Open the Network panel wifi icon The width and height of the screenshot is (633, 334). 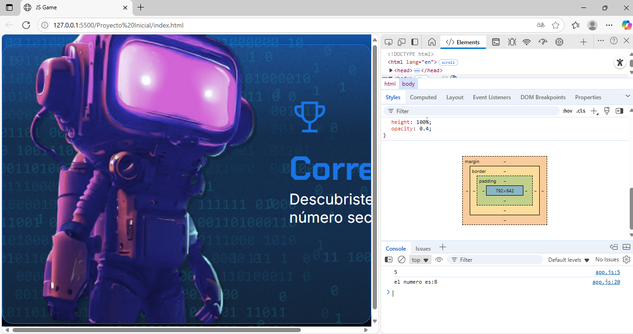tap(527, 42)
